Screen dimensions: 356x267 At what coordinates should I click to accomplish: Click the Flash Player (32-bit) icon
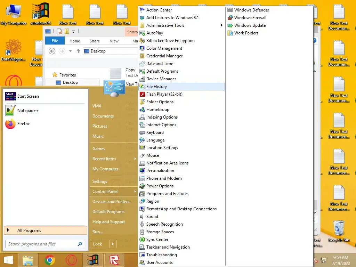pos(142,94)
